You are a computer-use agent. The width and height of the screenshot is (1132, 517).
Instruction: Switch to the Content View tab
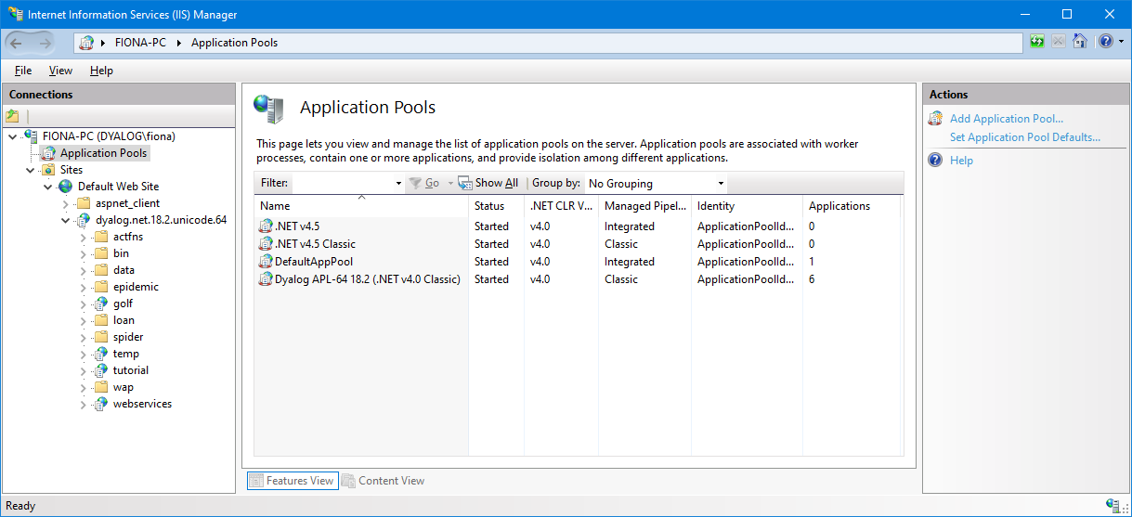tap(383, 481)
